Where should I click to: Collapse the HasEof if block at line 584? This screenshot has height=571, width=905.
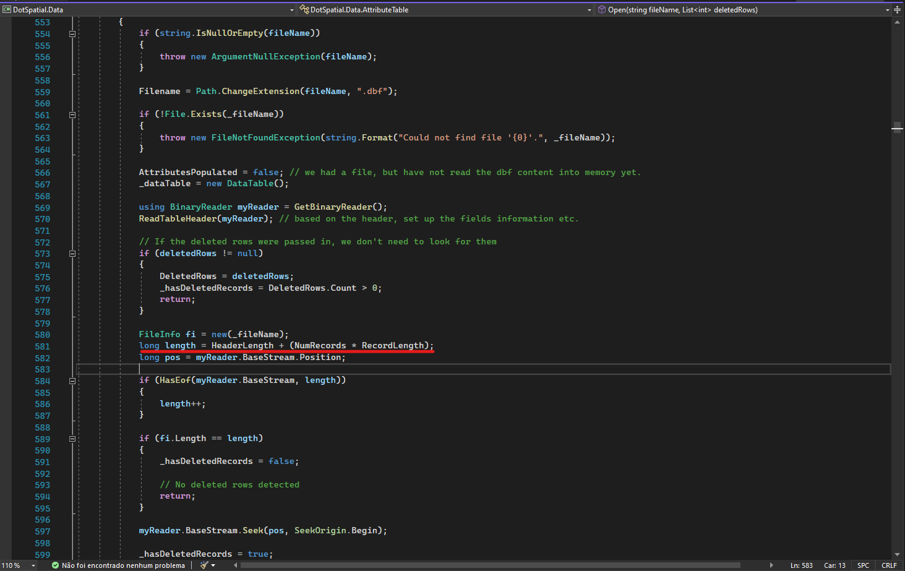click(72, 381)
